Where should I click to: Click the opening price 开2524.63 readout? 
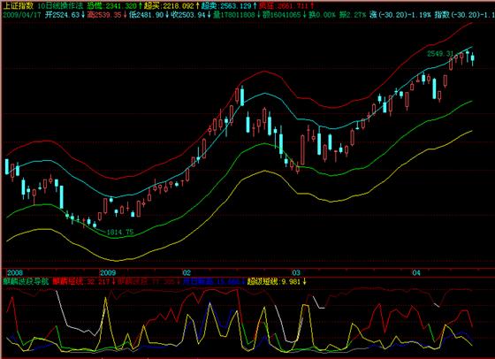pyautogui.click(x=65, y=14)
